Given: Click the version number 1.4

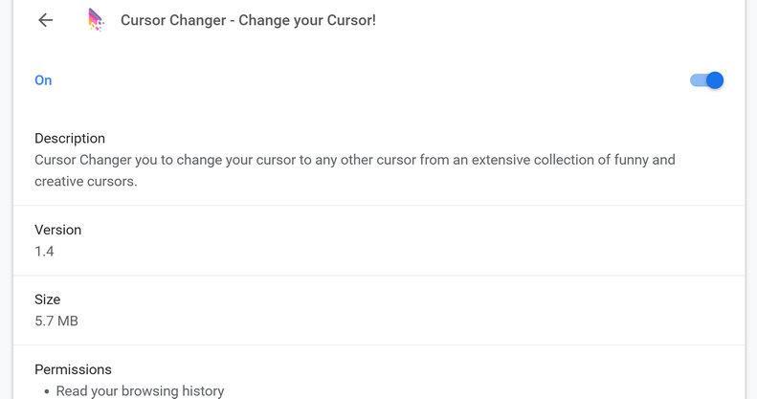Looking at the screenshot, I should click(x=44, y=251).
